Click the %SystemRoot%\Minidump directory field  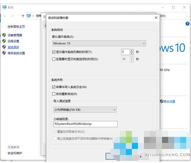click(85, 124)
